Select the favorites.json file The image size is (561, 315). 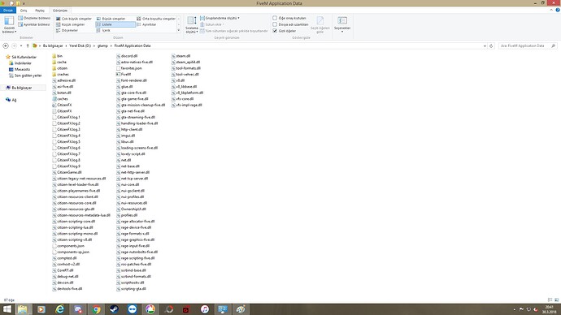[129, 68]
